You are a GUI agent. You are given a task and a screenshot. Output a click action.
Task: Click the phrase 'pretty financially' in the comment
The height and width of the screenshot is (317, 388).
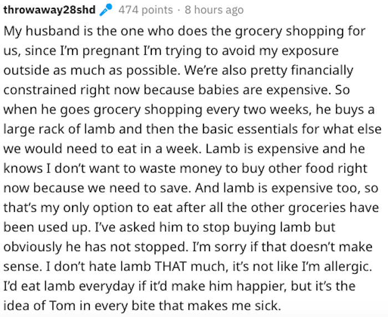[302, 71]
